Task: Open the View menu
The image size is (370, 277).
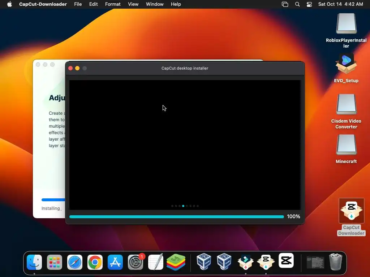Action: (133, 4)
